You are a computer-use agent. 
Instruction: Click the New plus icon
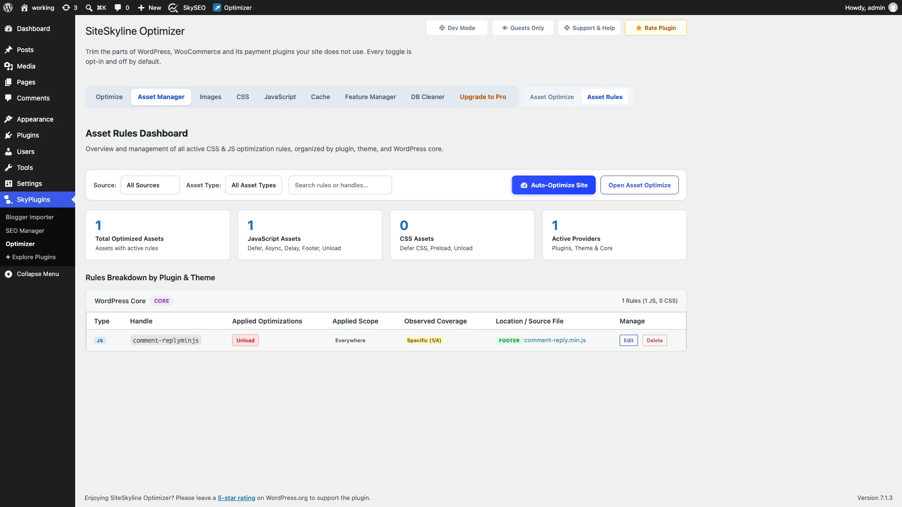[x=141, y=8]
